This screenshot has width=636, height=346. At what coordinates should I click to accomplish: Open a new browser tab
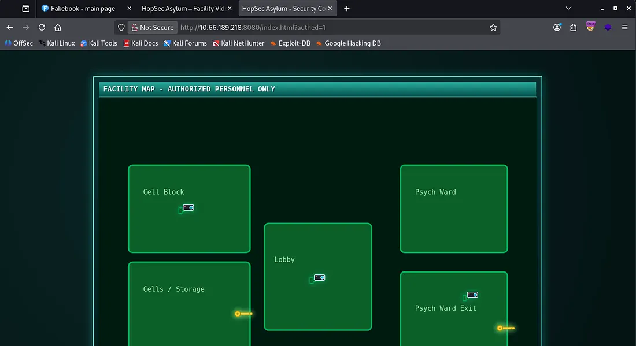(x=347, y=9)
